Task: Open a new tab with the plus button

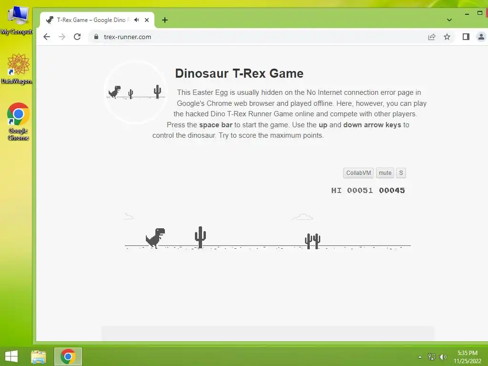Action: point(165,20)
